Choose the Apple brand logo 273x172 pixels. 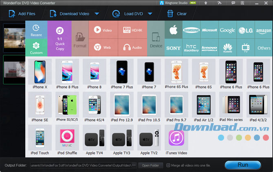click(174, 30)
